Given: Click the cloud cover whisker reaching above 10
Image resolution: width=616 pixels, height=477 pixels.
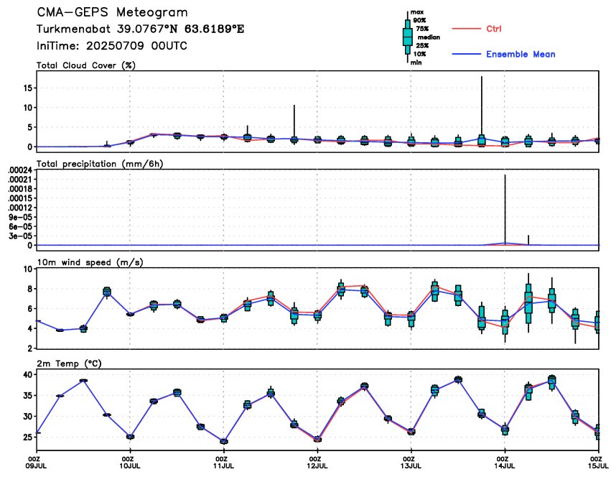Looking at the screenshot, I should (x=294, y=121).
